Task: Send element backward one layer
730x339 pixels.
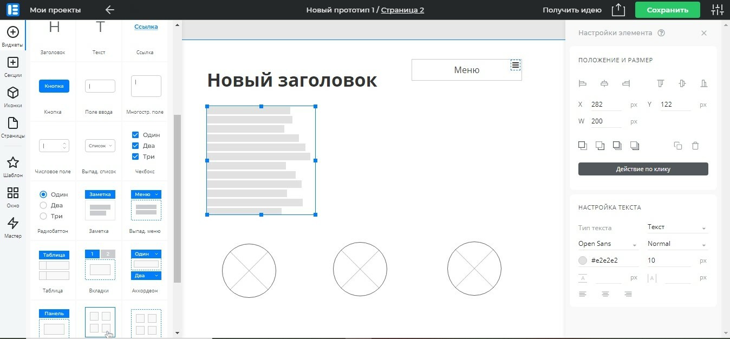Action: 600,145
